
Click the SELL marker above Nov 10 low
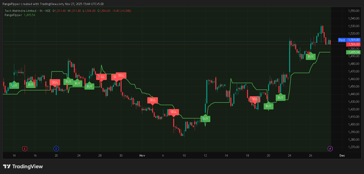click(x=174, y=112)
